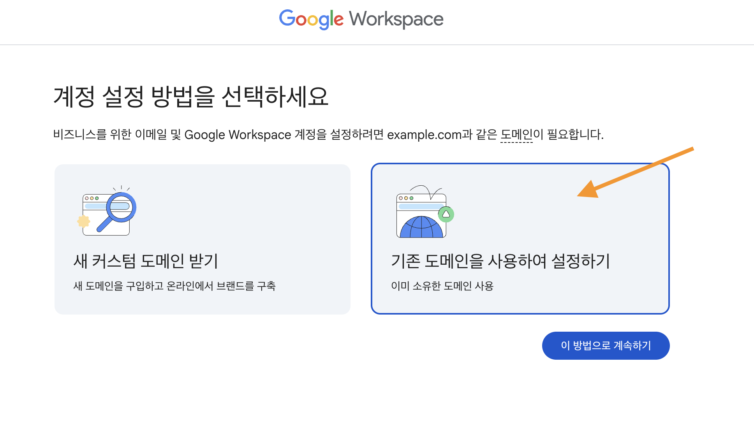Click the green badge on globe illustration
Screen dimensions: 754x422
(x=446, y=214)
